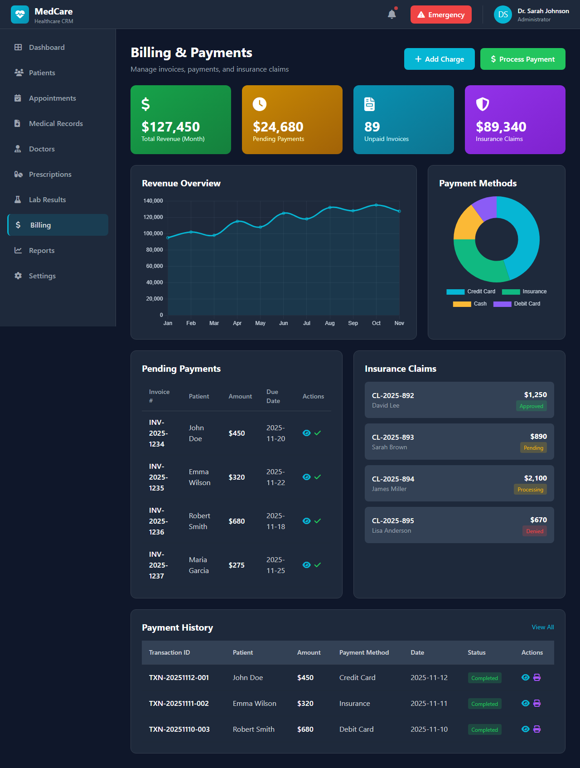Click the MedCare heartbeat logo icon
The width and height of the screenshot is (580, 768).
(20, 15)
